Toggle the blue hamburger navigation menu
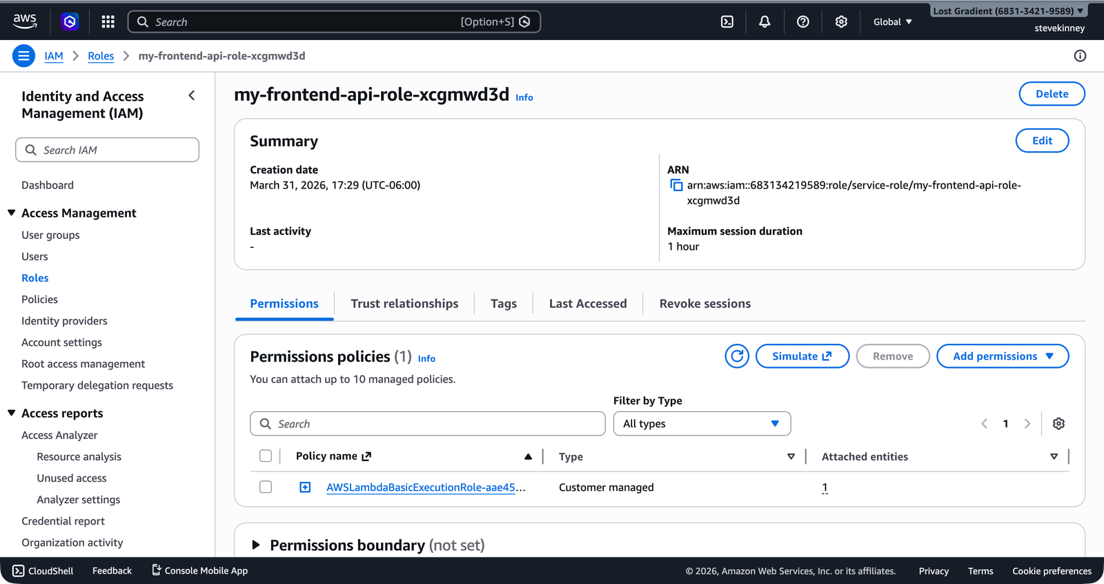Viewport: 1104px width, 584px height. pyautogui.click(x=23, y=56)
